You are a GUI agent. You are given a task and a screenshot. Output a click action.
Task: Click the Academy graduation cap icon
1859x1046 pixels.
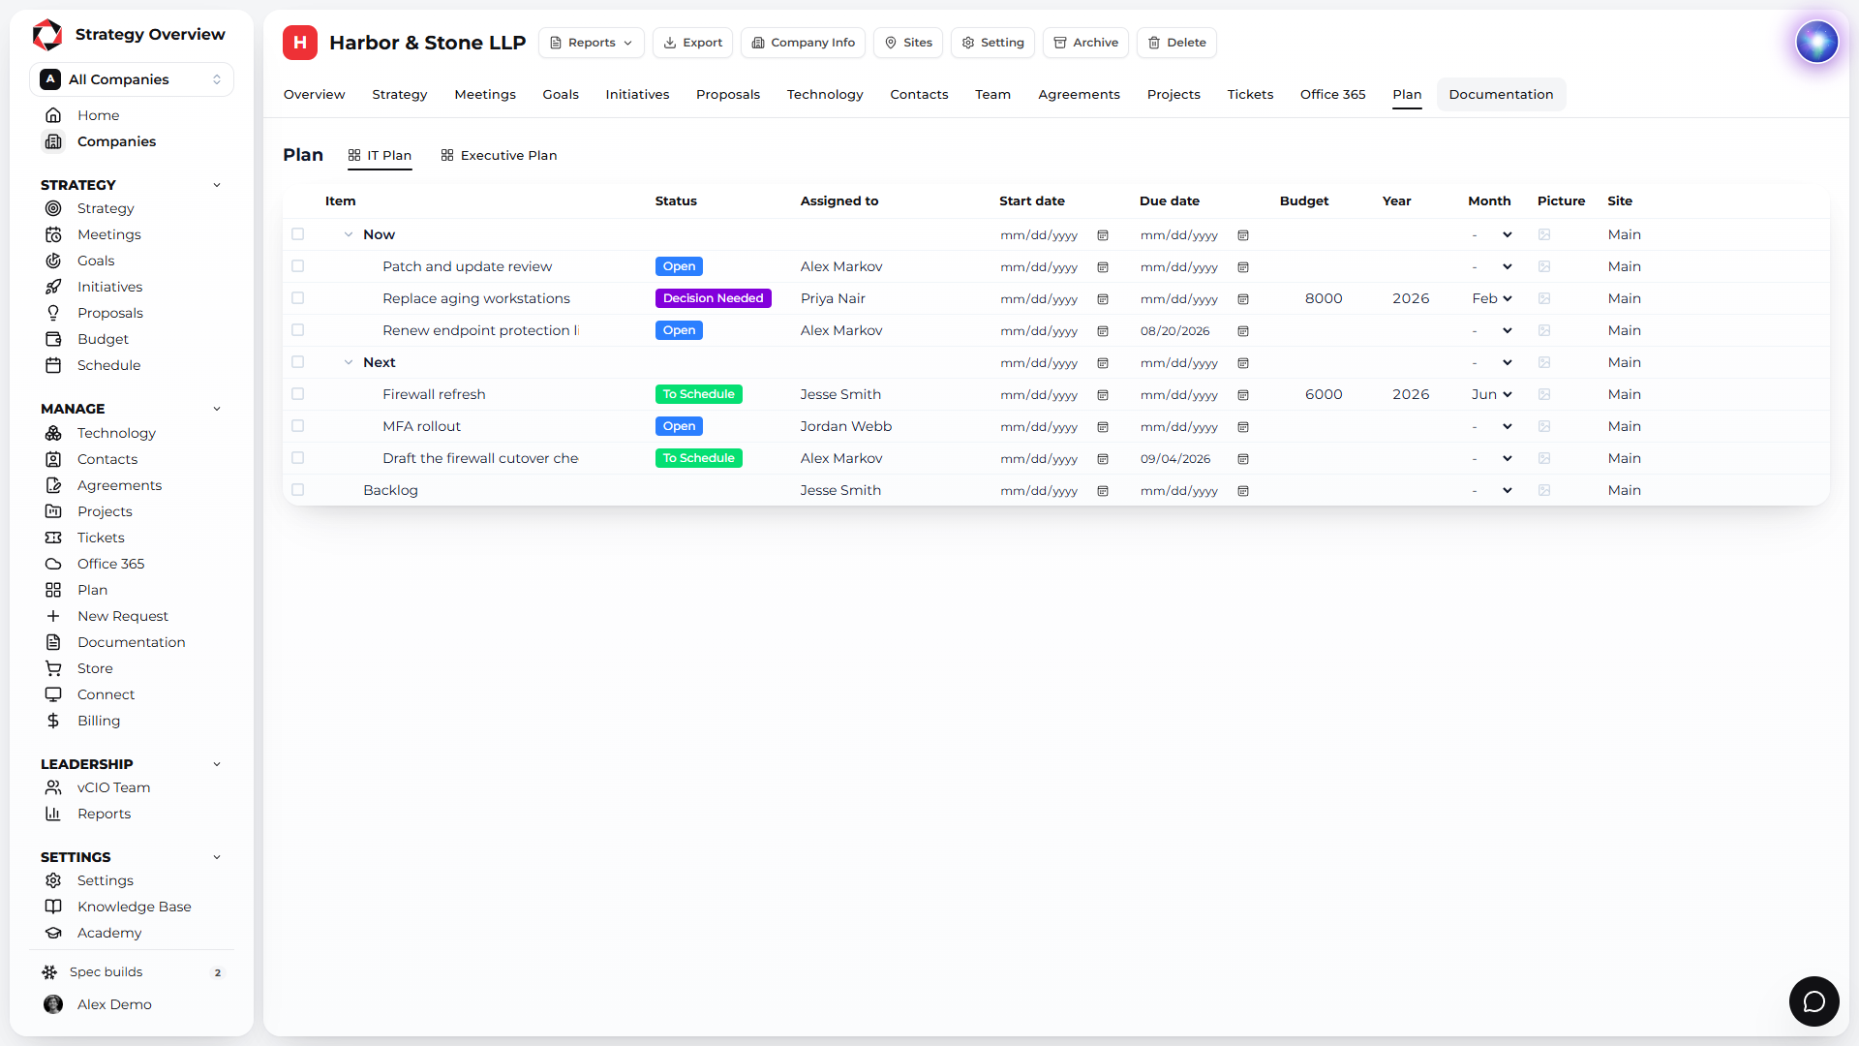[53, 933]
